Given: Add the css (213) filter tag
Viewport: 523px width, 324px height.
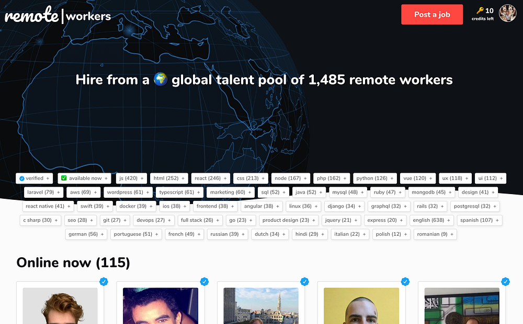Looking at the screenshot, I should (251, 178).
